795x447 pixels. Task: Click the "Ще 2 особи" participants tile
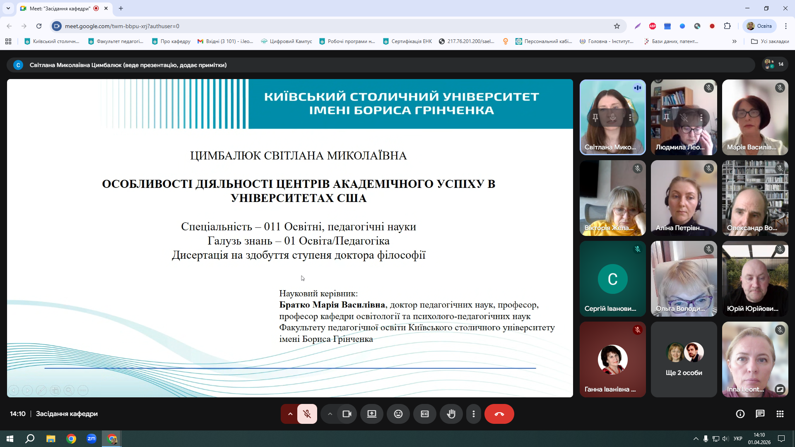[684, 359]
